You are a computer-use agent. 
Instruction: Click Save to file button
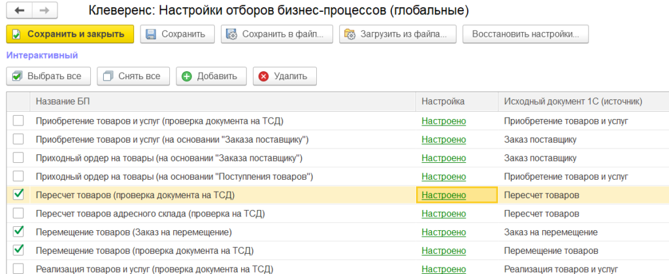click(277, 34)
